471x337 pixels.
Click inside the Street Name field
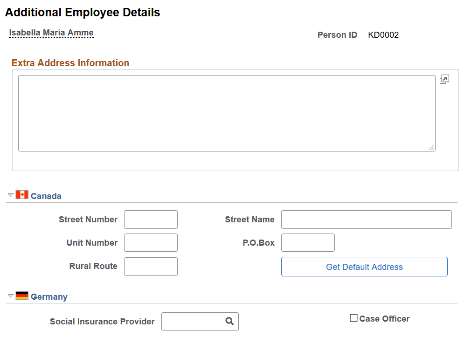(x=366, y=219)
